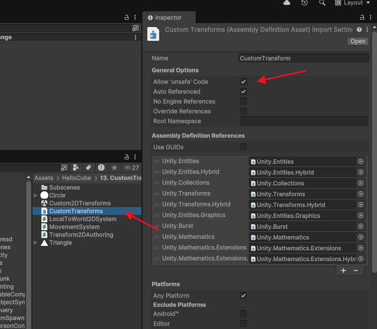Image resolution: width=377 pixels, height=329 pixels.
Task: Open object picker for Unity.Entities reference
Action: click(x=361, y=161)
